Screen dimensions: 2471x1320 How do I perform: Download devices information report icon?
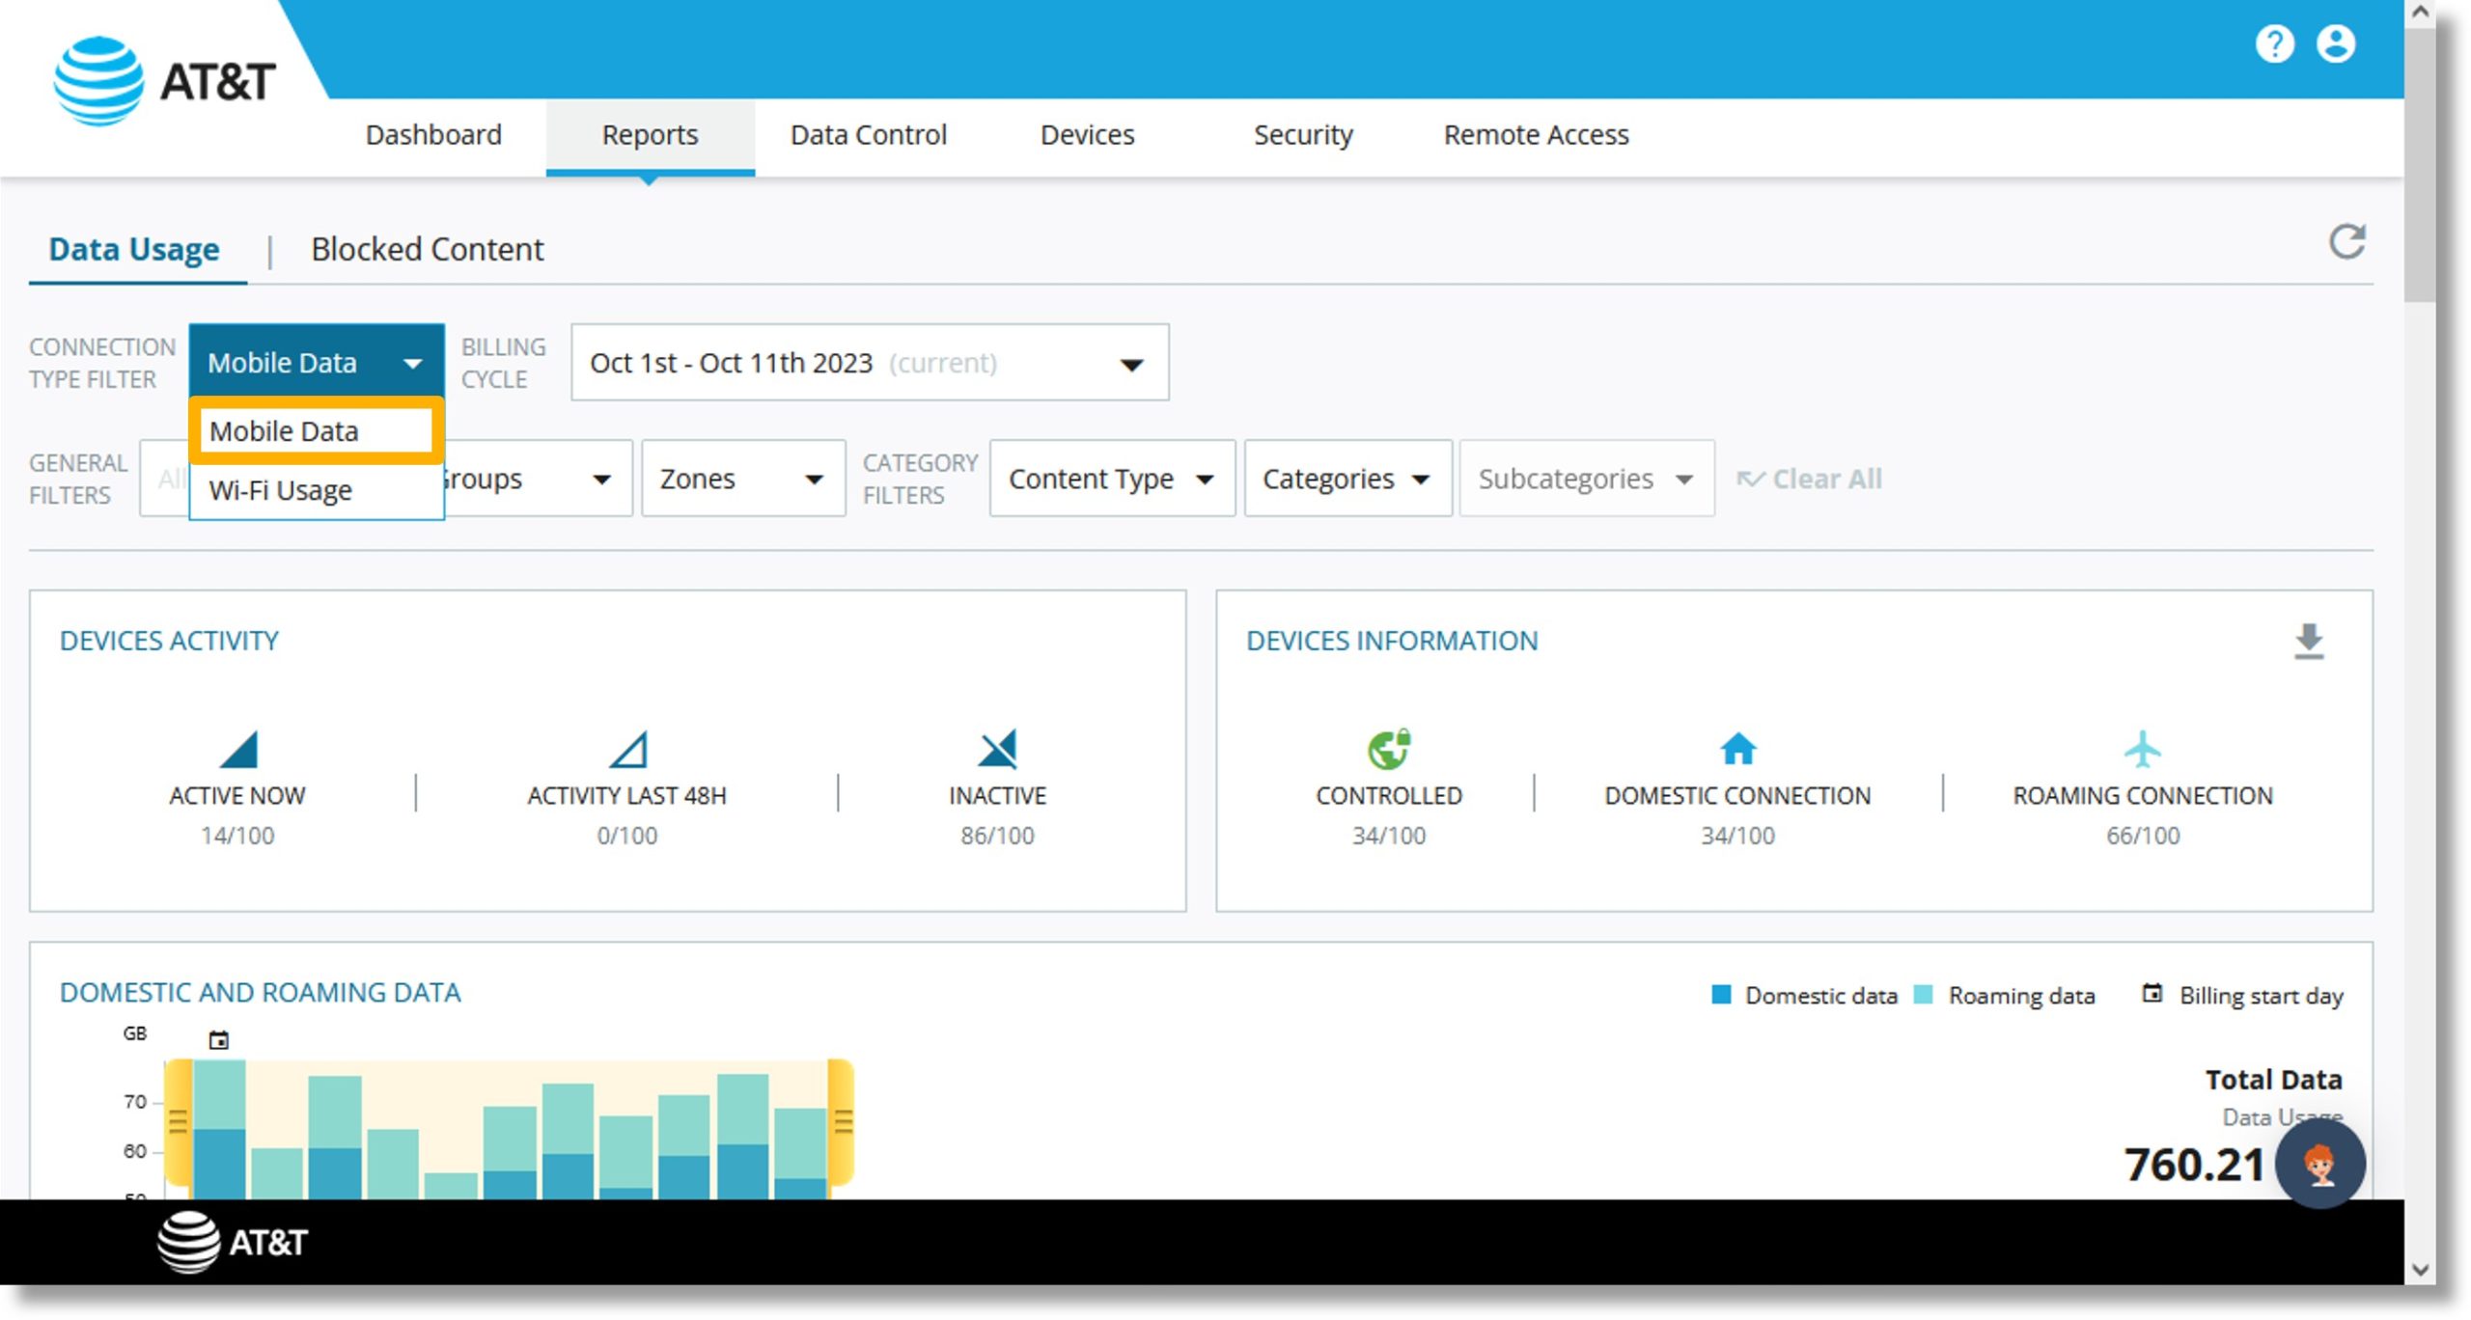2308,642
